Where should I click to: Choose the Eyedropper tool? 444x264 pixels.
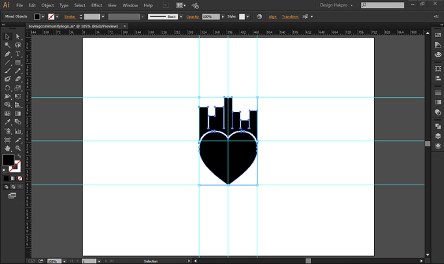pos(7,122)
